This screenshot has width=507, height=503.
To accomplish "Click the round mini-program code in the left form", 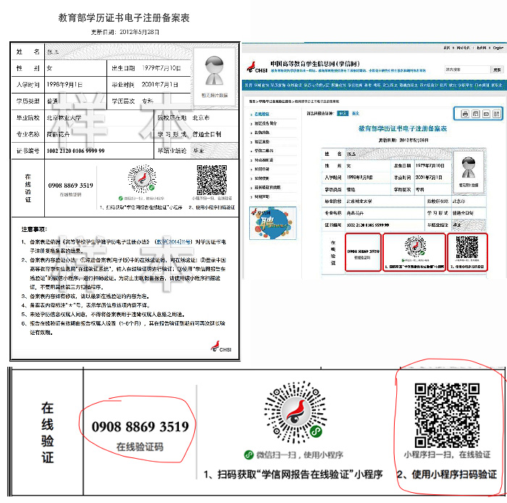I will point(142,179).
